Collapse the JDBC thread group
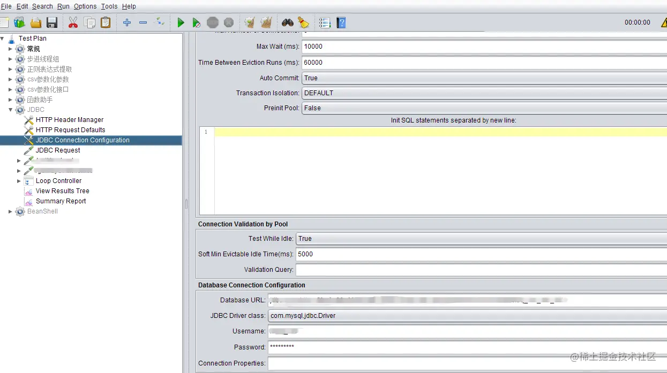667x373 pixels. 10,110
